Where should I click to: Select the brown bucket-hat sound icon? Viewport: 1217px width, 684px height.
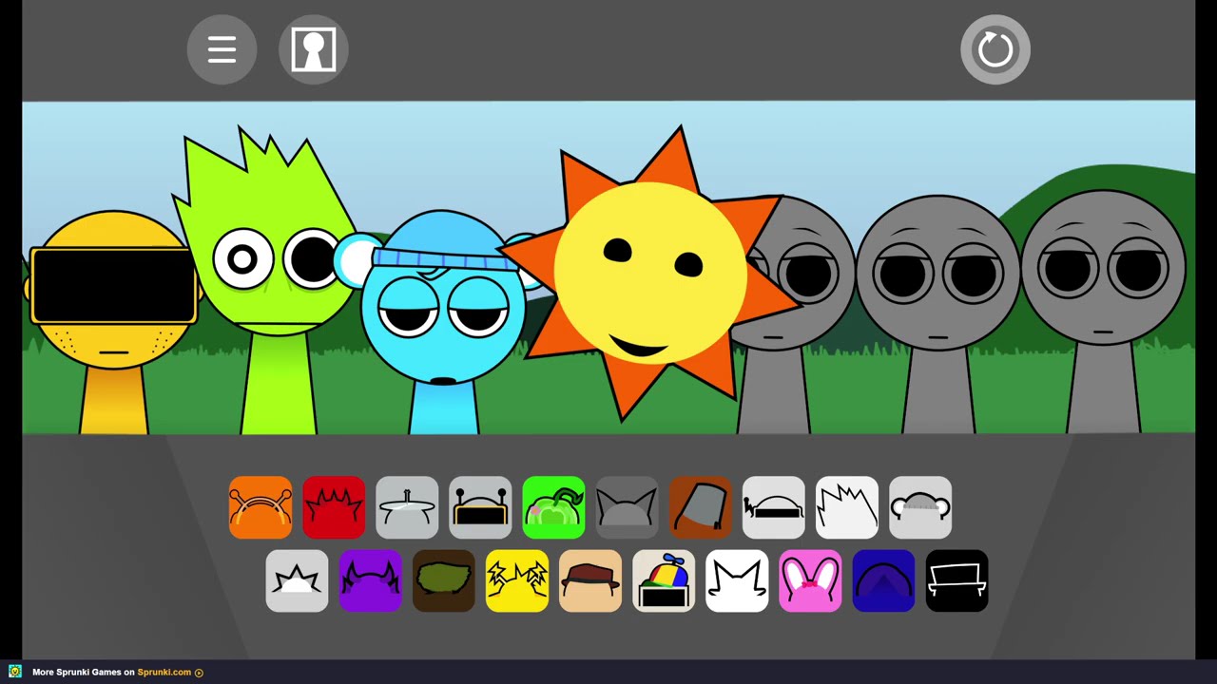[700, 507]
